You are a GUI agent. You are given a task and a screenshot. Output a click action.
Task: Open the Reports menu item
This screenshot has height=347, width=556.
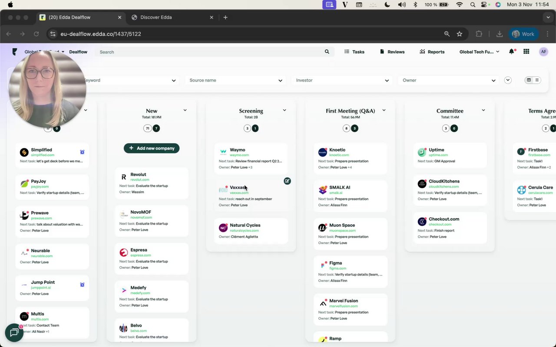pyautogui.click(x=432, y=52)
